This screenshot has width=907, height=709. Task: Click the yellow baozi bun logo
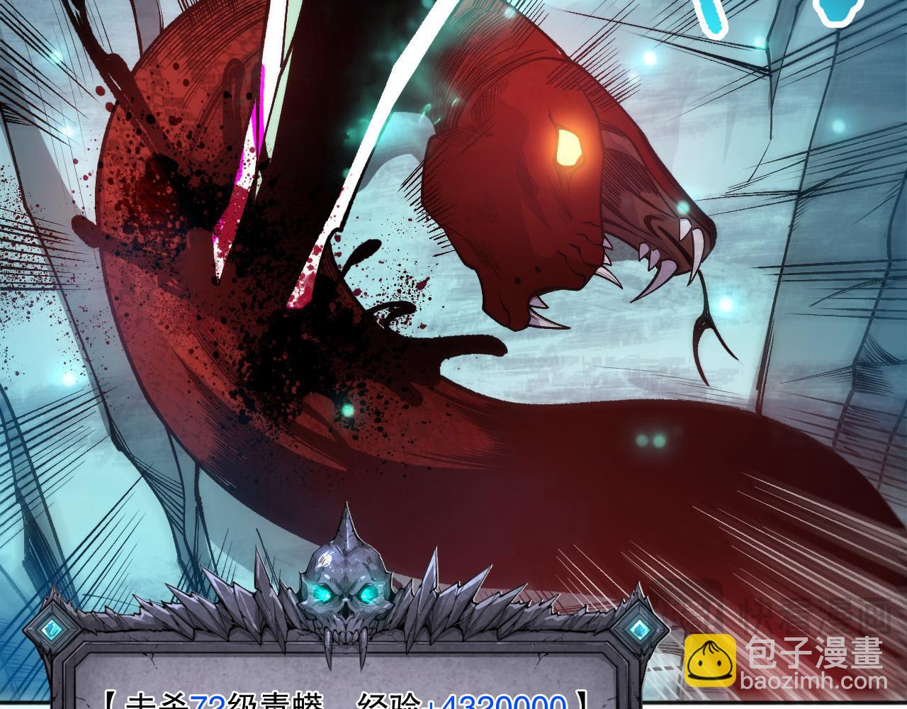709,661
